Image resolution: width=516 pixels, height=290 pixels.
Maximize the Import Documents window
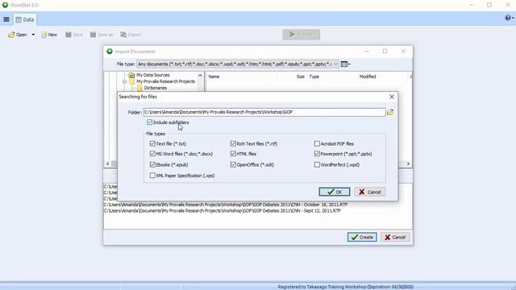pyautogui.click(x=385, y=52)
